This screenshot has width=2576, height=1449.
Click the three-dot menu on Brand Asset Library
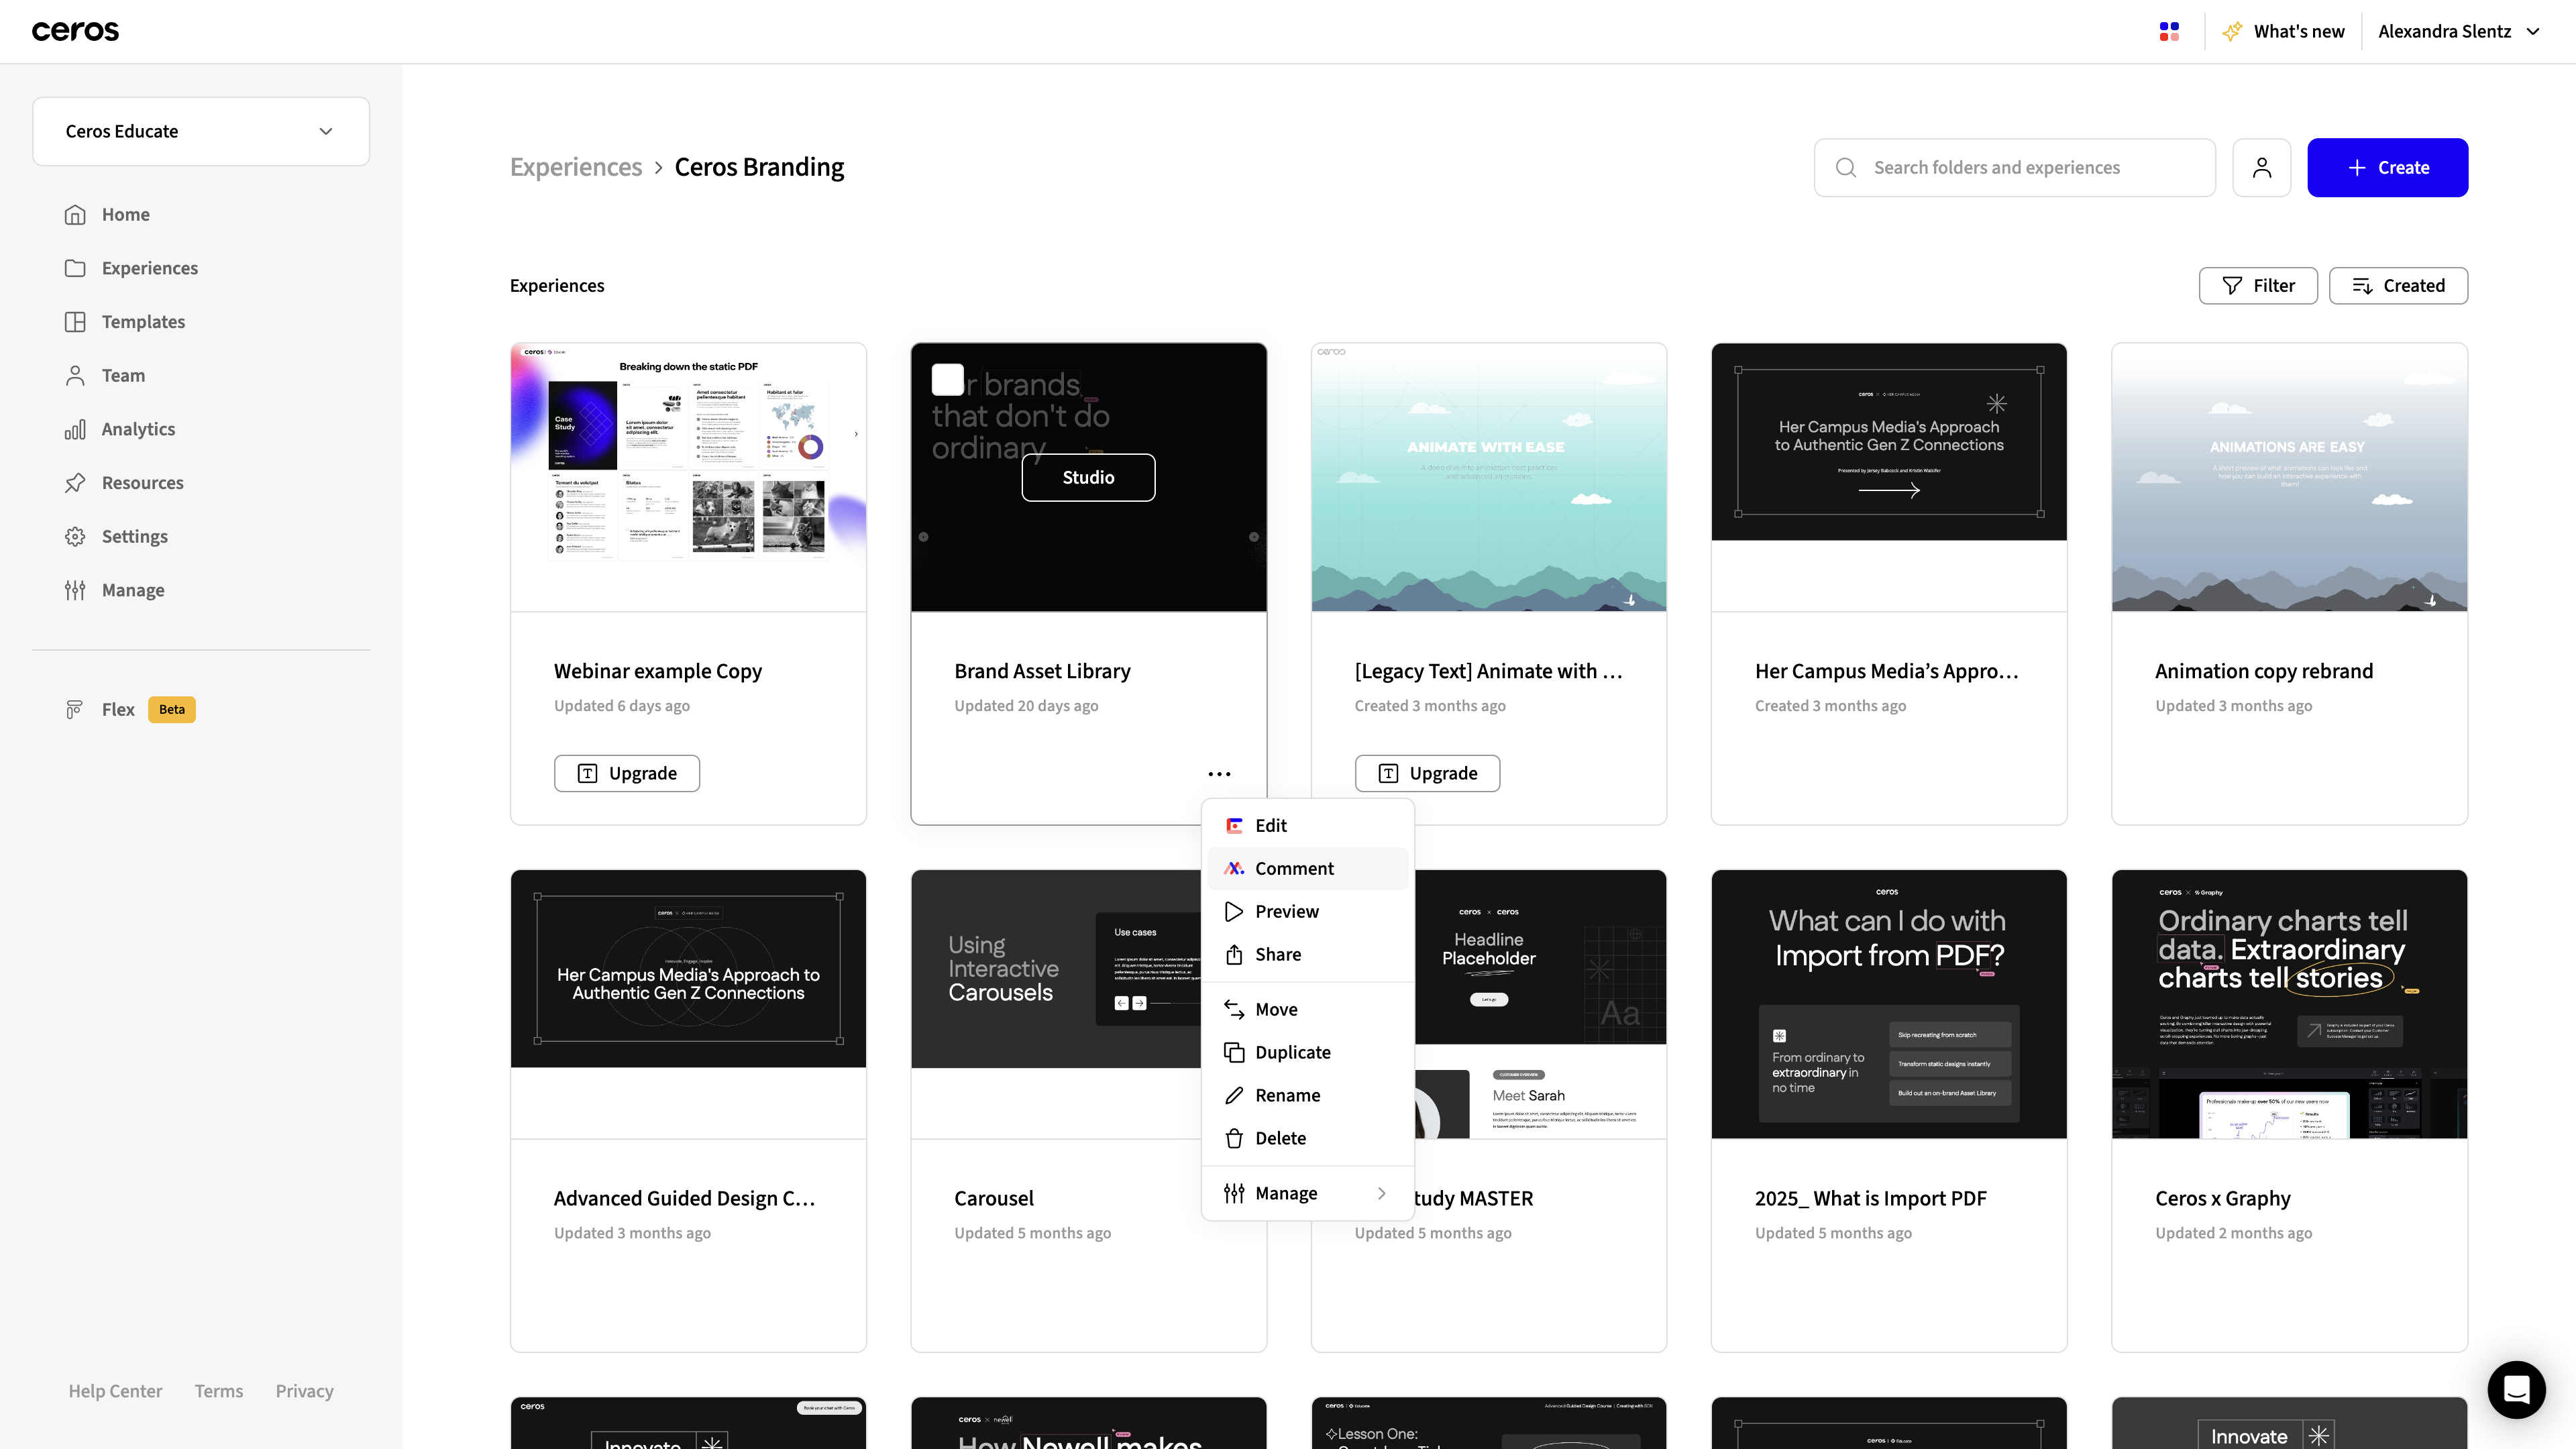1219,774
